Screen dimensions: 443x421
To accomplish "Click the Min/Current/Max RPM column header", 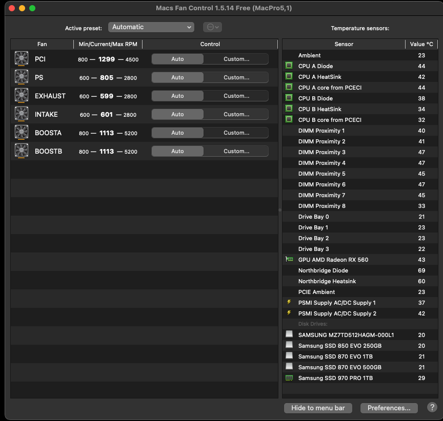I will point(108,44).
